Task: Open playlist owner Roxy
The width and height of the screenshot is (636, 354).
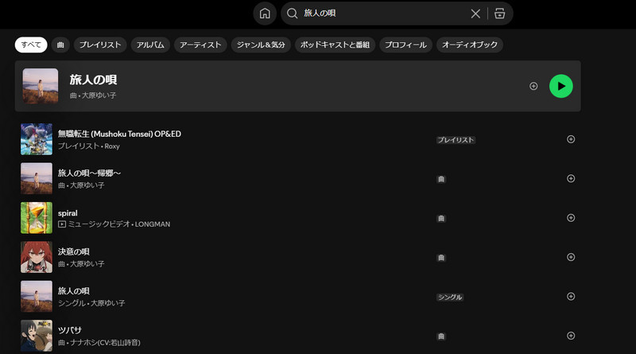Action: click(112, 146)
